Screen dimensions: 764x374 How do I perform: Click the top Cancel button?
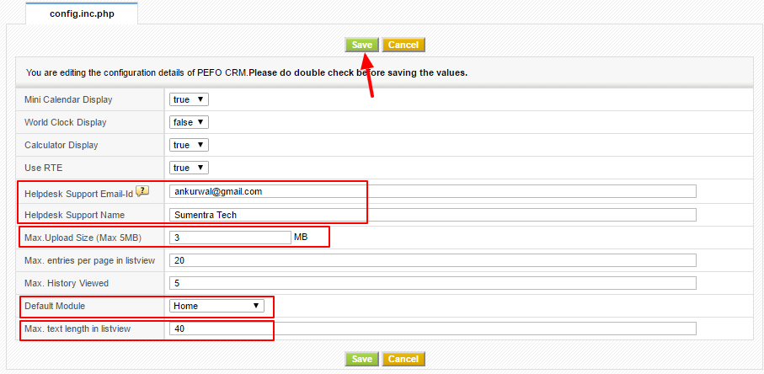click(403, 45)
